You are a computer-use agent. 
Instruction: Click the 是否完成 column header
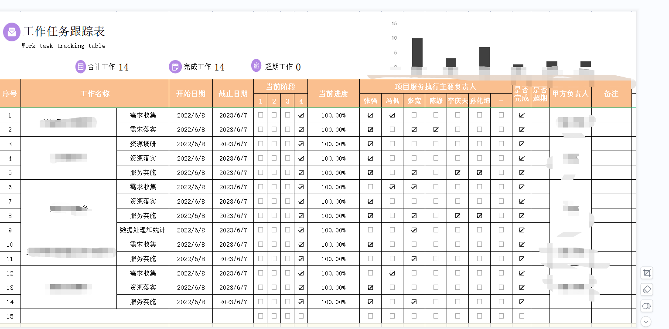point(522,94)
